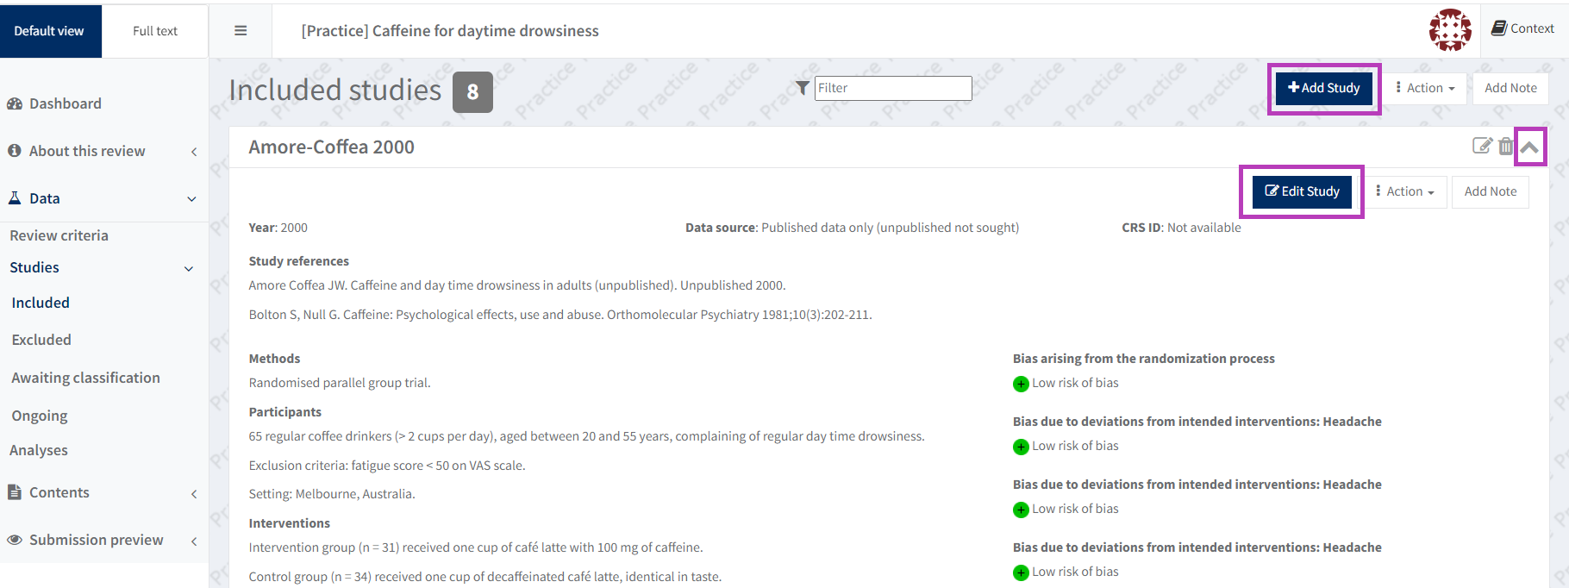Select the Default view tab
Screen dimensions: 1569x588
click(49, 31)
